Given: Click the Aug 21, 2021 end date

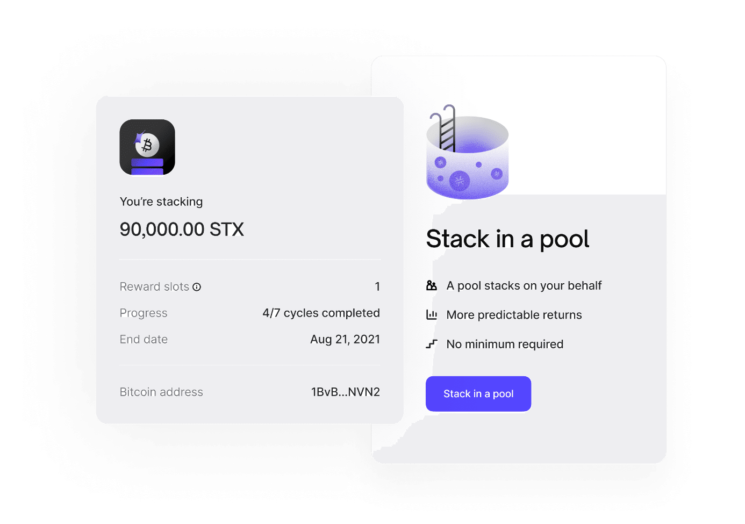Looking at the screenshot, I should [x=345, y=339].
